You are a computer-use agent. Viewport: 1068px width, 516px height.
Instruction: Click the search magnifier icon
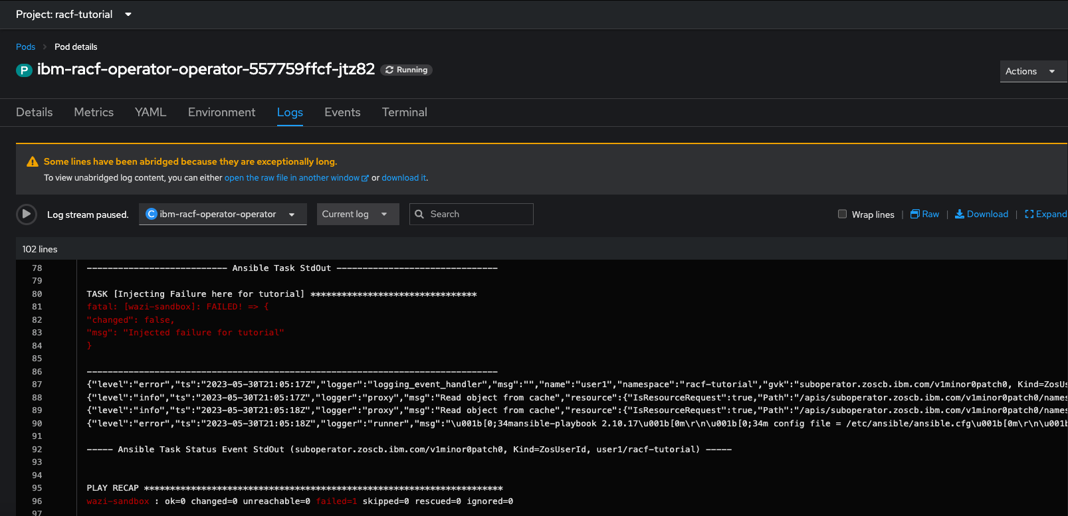pos(419,214)
